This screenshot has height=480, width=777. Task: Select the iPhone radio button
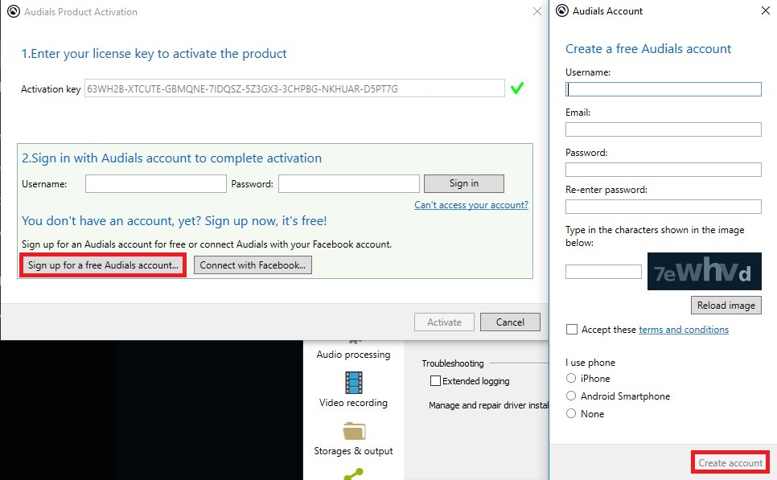point(571,378)
